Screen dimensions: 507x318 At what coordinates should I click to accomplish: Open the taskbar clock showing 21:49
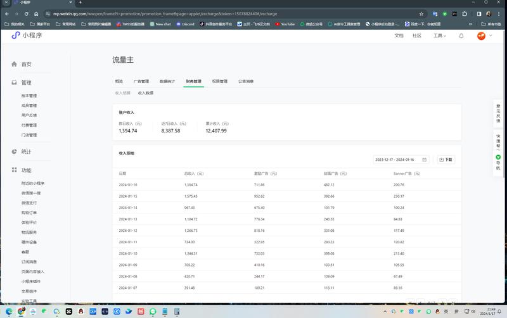coord(487,312)
